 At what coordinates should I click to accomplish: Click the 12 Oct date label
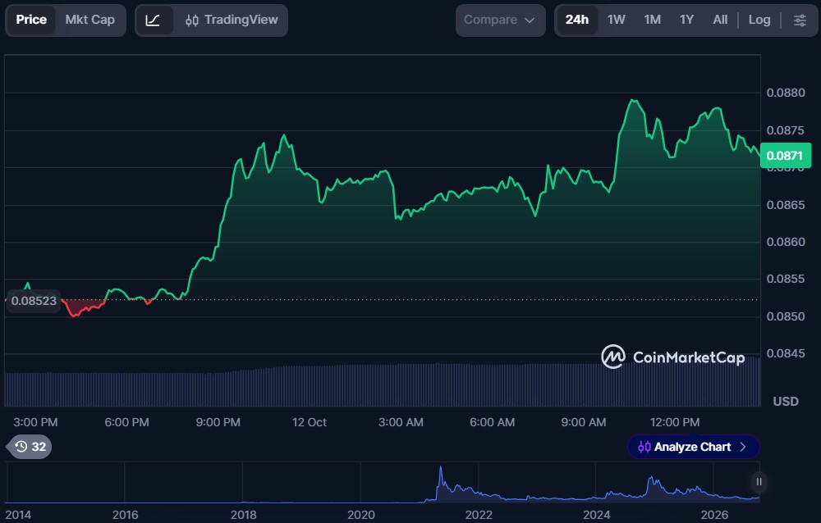[310, 422]
